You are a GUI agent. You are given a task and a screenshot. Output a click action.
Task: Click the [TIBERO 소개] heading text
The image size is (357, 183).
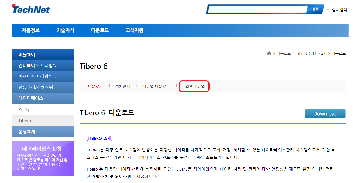[99, 139]
